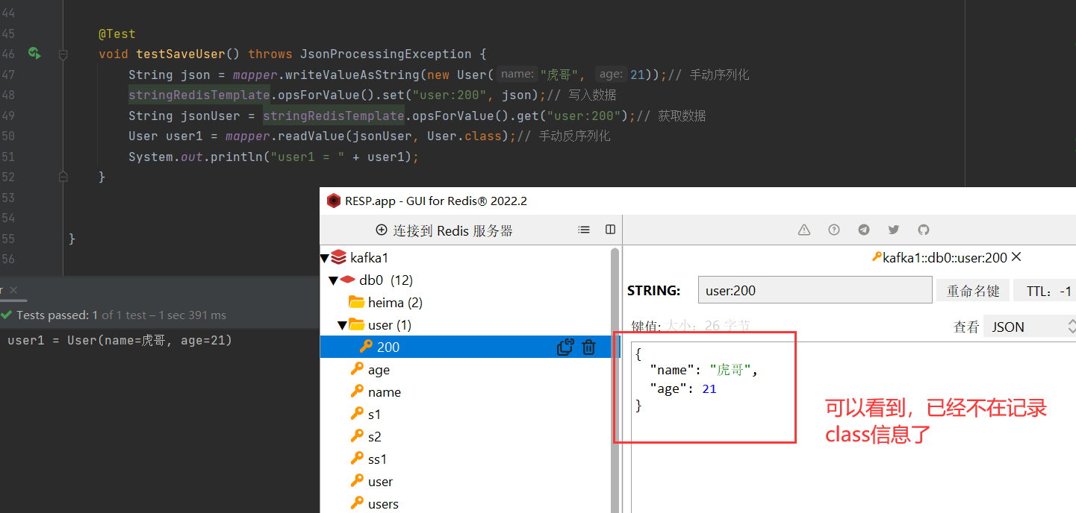Click 连接到 Redis 服务器 button

click(x=444, y=230)
